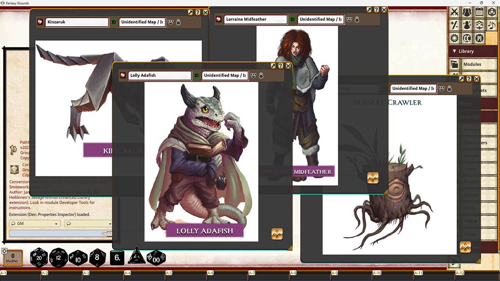
Task: Open the GM chat mode dropdown
Action: (34, 223)
